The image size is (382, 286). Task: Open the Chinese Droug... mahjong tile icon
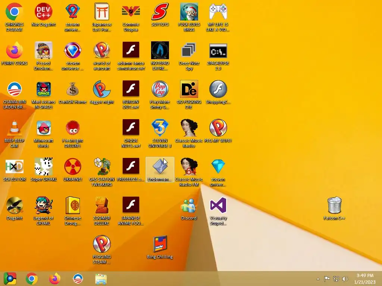coord(73,205)
